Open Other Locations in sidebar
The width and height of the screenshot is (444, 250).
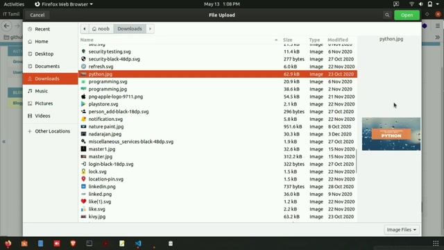(x=51, y=131)
